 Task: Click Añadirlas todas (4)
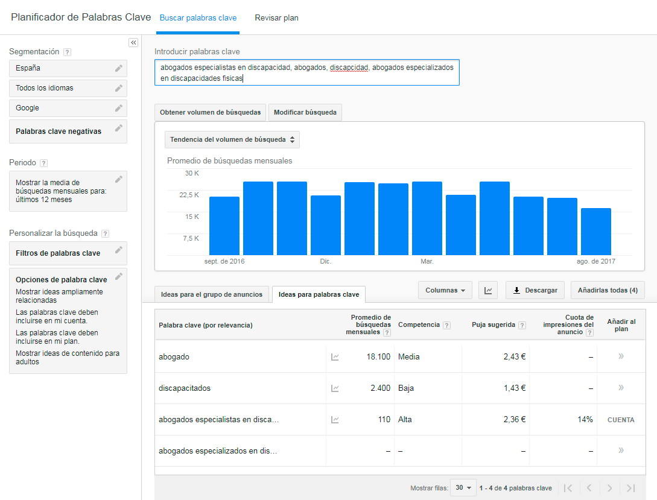(x=608, y=290)
